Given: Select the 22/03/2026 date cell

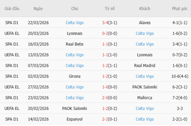Looking at the screenshot, I should point(38,23).
